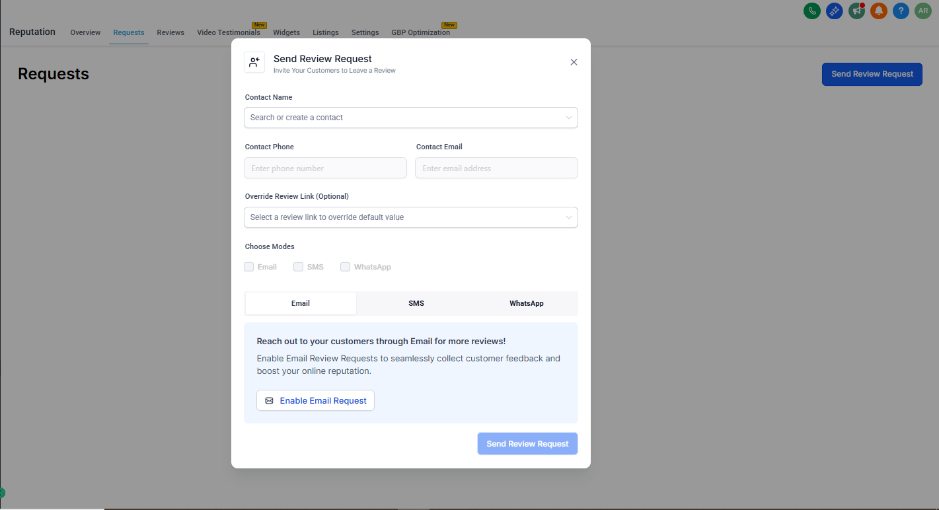Open the AR user avatar menu
The height and width of the screenshot is (510, 939).
[922, 11]
